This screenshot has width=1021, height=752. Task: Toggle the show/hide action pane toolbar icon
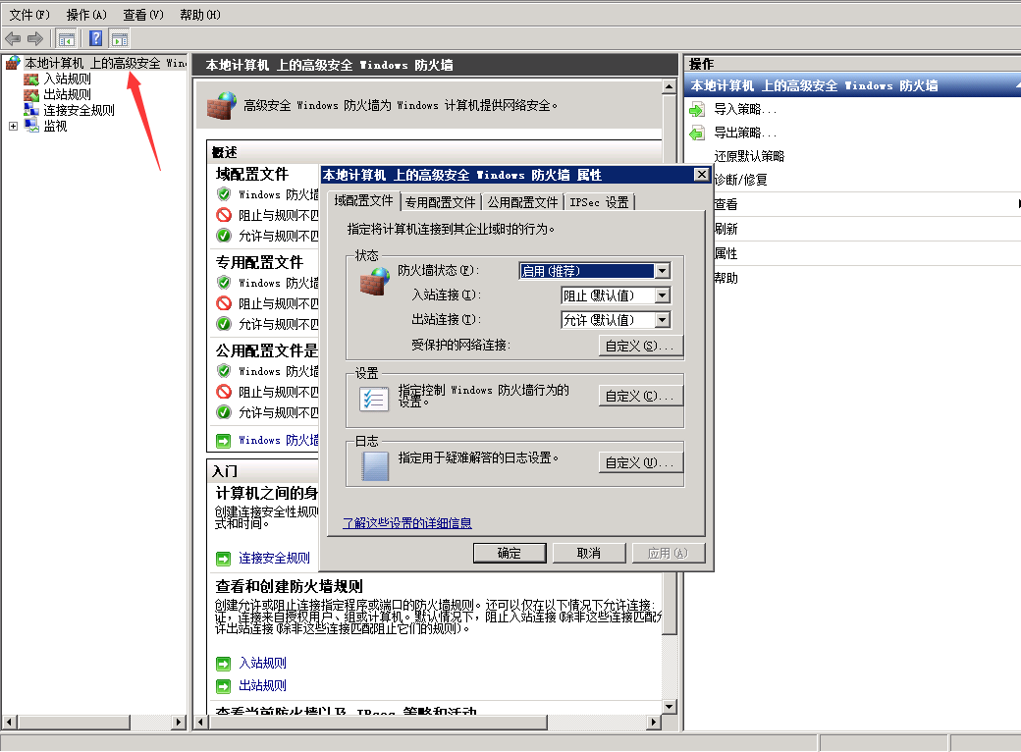tap(120, 38)
